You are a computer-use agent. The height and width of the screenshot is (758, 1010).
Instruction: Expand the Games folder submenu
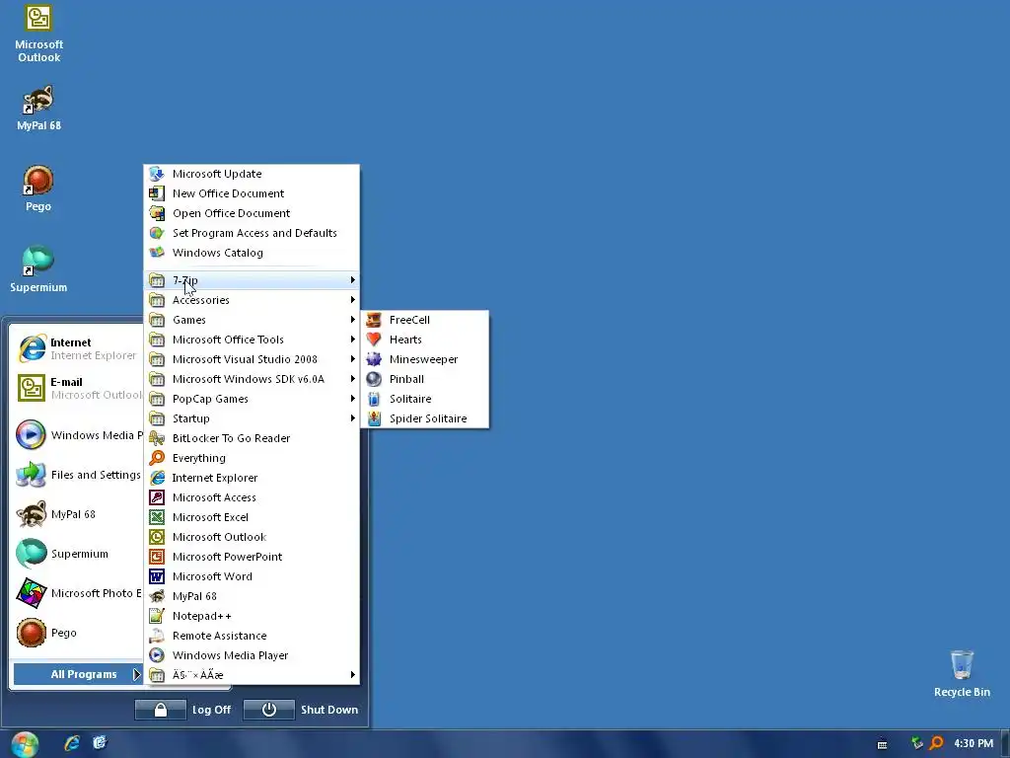pyautogui.click(x=252, y=320)
